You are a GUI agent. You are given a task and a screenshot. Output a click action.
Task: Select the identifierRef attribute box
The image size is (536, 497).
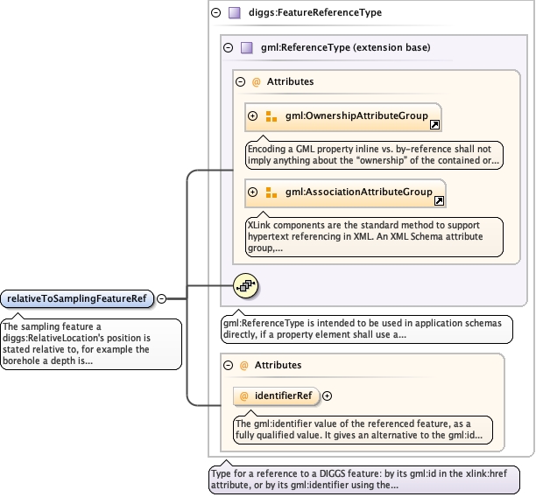[x=276, y=396]
